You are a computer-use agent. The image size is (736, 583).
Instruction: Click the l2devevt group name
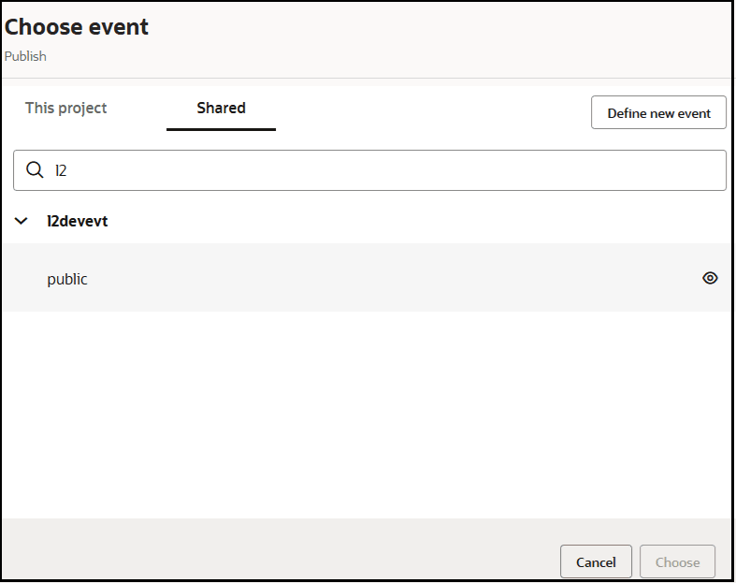[x=78, y=222]
